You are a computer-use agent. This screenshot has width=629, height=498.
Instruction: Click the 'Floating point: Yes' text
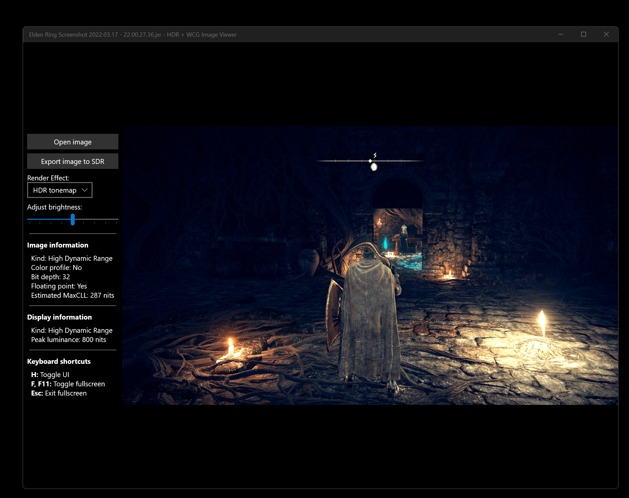(59, 286)
